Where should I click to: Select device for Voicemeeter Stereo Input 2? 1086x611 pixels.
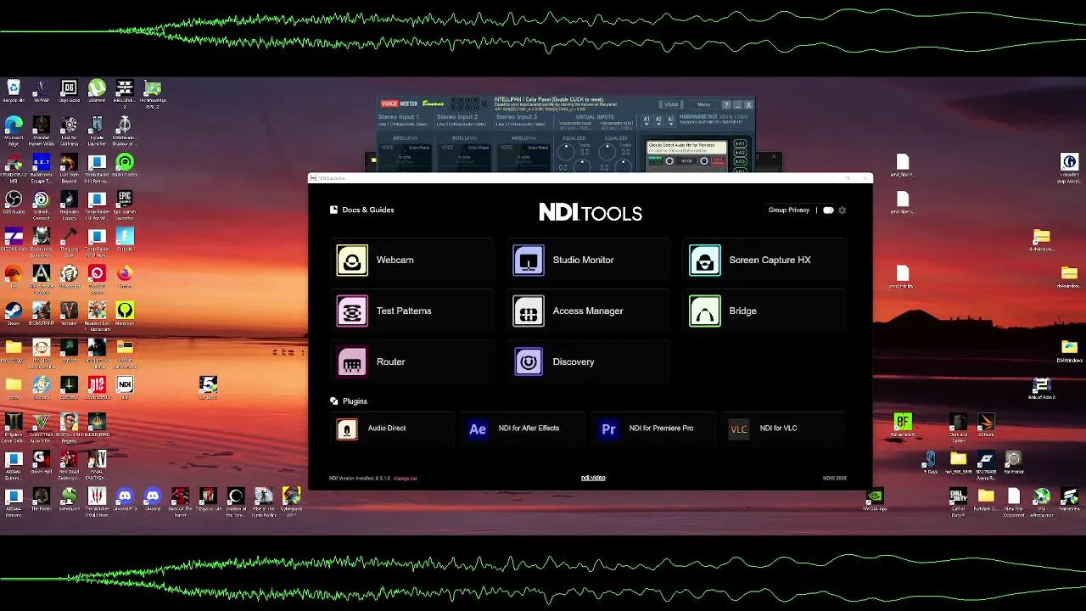pyautogui.click(x=462, y=124)
